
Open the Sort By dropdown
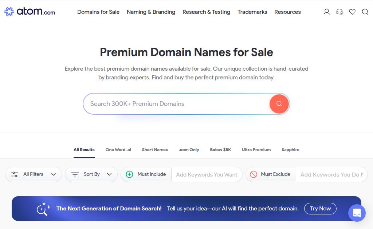[91, 174]
